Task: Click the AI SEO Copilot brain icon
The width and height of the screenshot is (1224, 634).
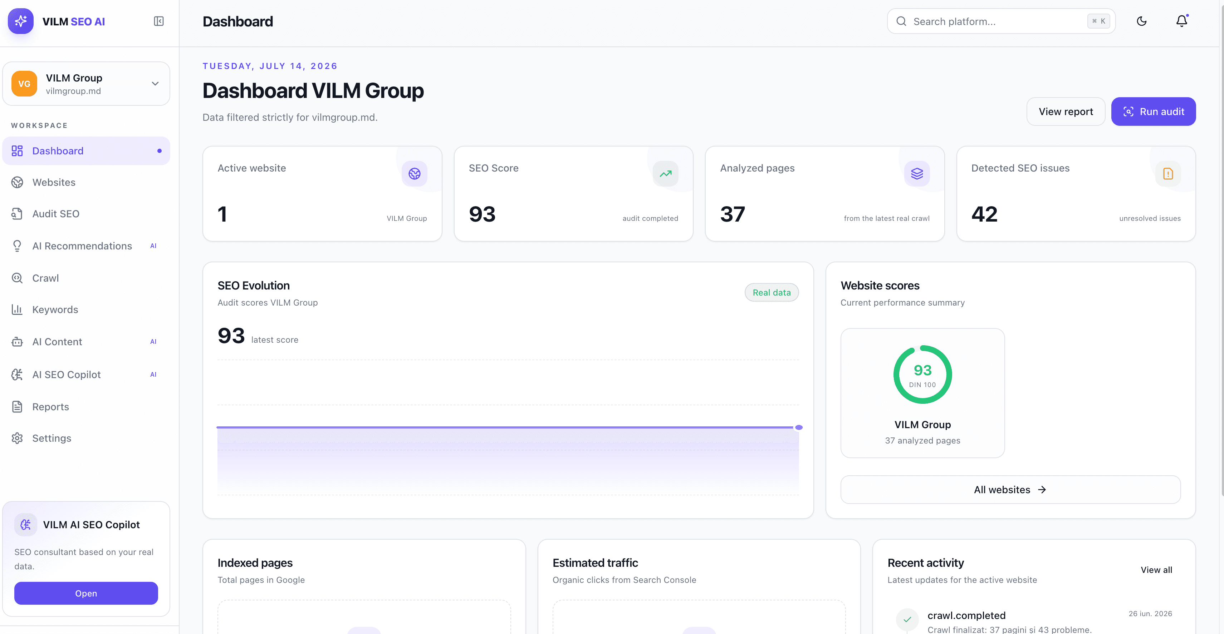Action: 17,374
